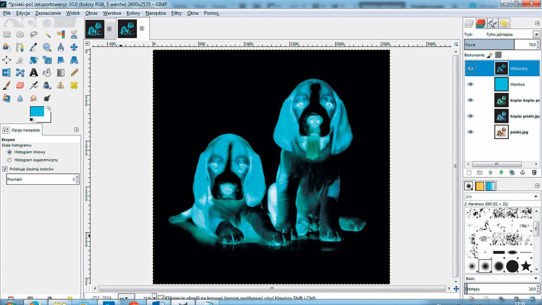Select the Eraser tool

coord(20,85)
